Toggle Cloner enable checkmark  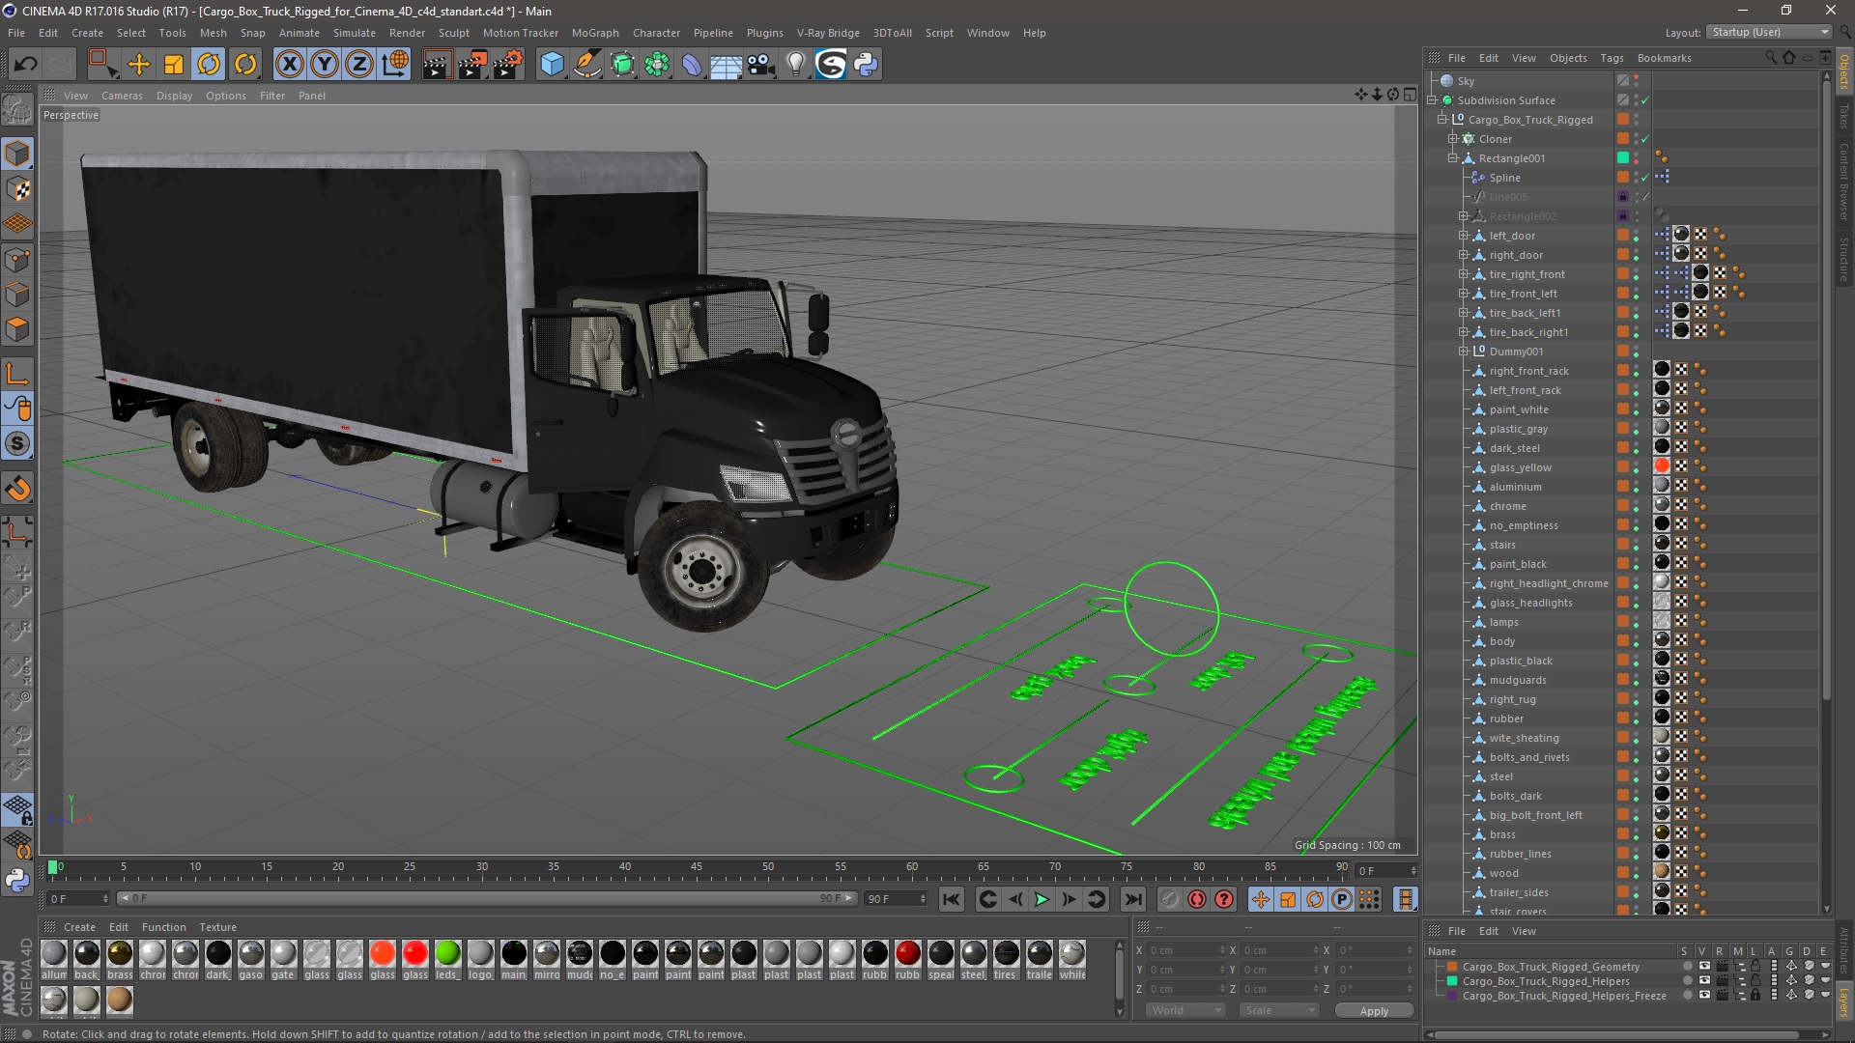[1644, 139]
